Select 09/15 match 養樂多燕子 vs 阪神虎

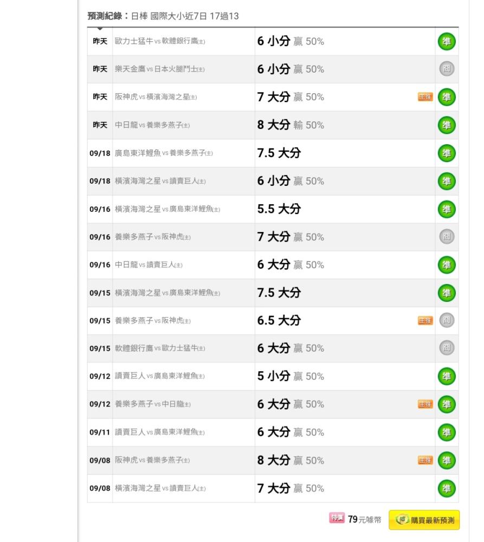[x=153, y=321]
